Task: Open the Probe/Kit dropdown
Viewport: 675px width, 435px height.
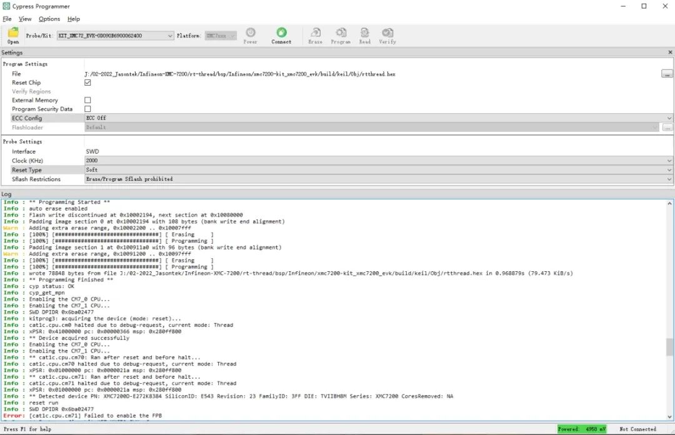Action: click(x=116, y=36)
